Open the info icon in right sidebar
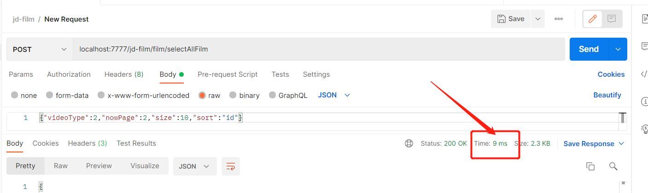The height and width of the screenshot is (193, 648). [x=645, y=102]
